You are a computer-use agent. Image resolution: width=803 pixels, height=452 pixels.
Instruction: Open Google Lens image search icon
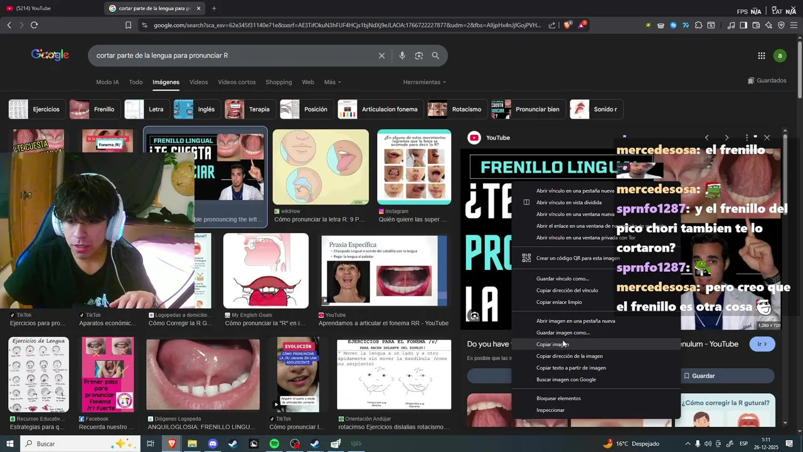[x=419, y=56]
